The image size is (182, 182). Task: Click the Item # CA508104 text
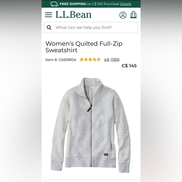pos(61,60)
